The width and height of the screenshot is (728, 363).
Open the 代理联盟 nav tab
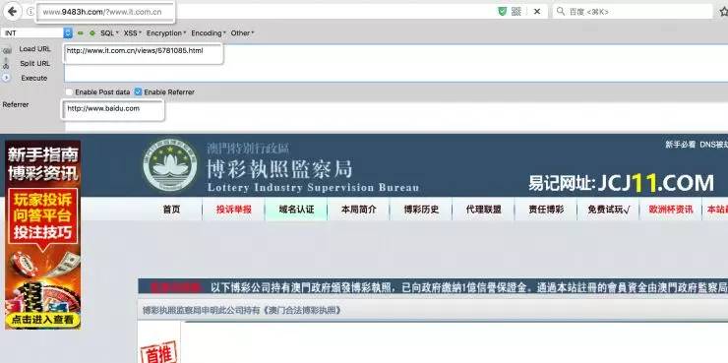coord(483,210)
